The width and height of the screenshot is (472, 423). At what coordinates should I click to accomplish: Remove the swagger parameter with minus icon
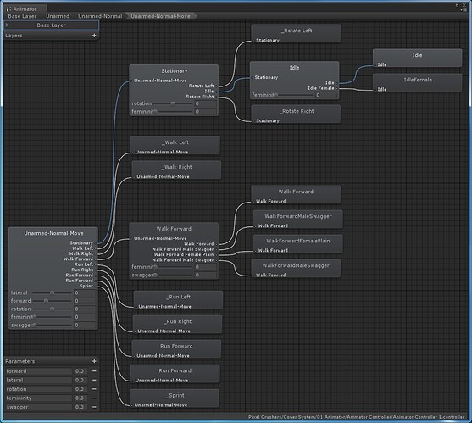click(94, 407)
